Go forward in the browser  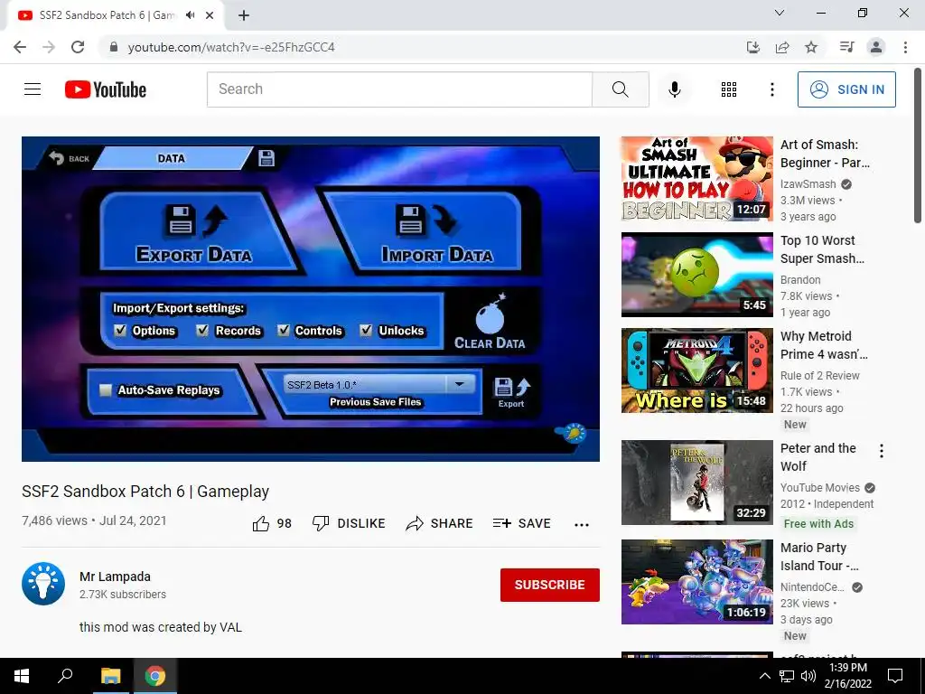49,47
